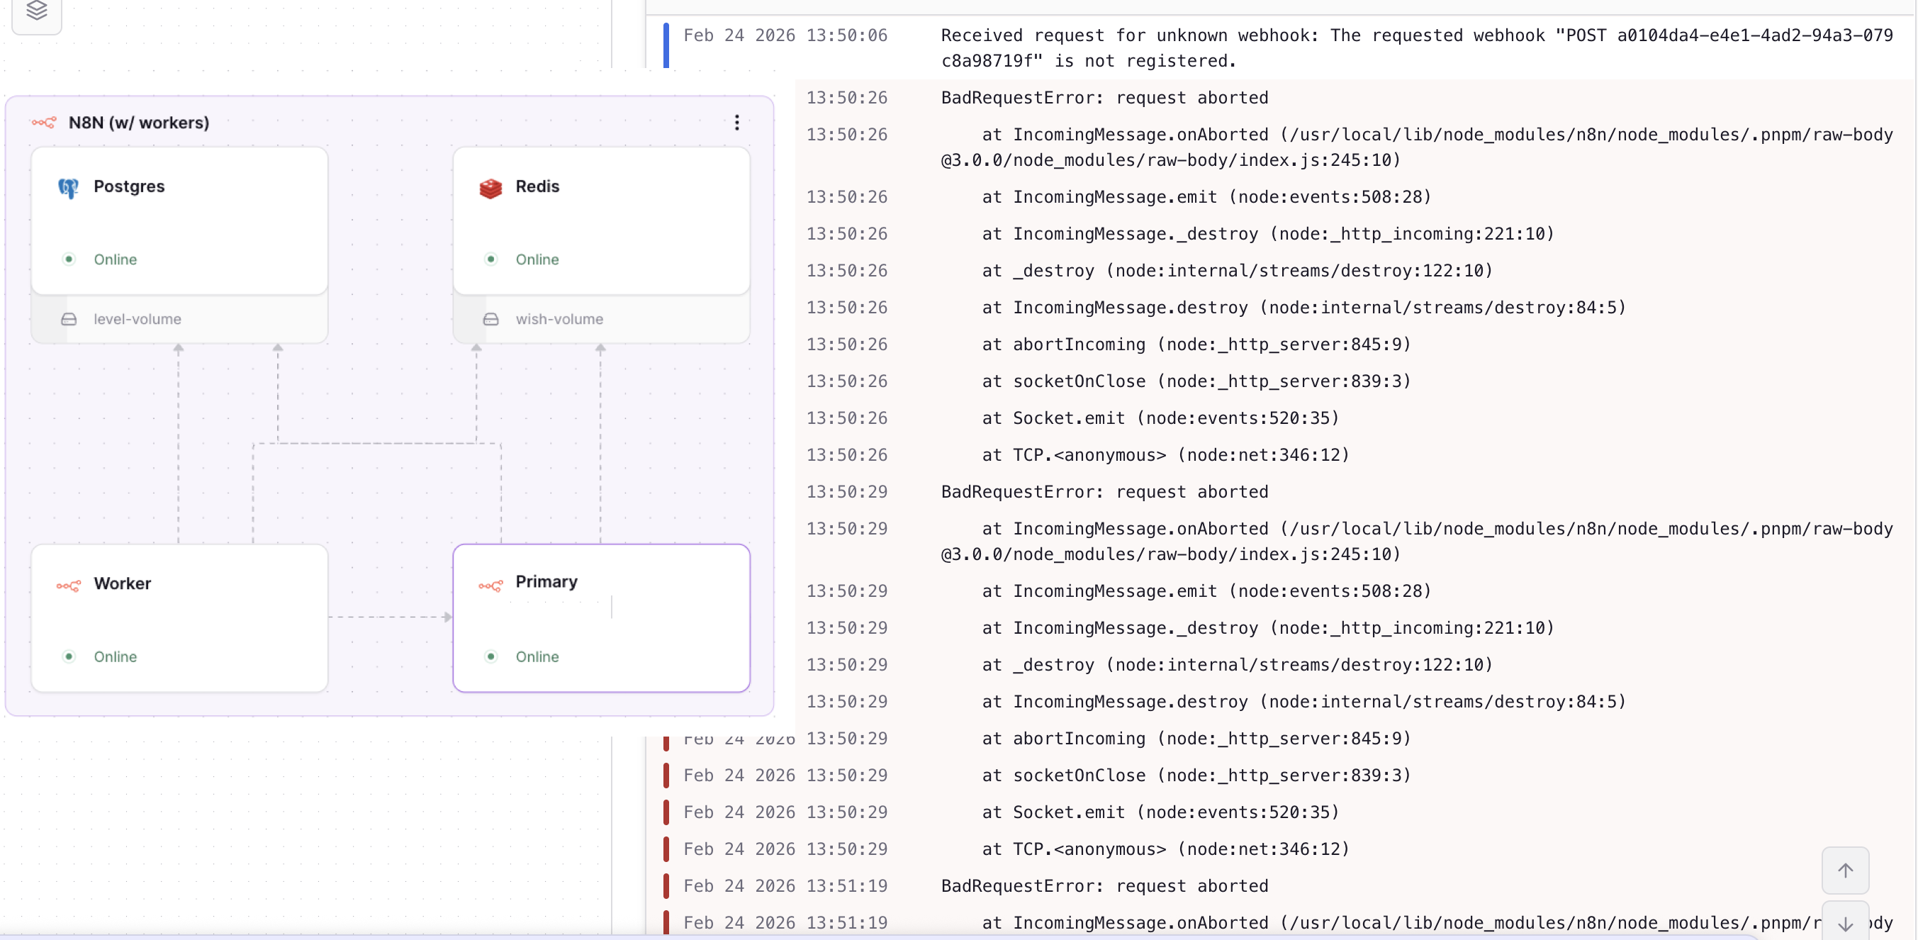Viewport: 1918px width, 940px height.
Task: Select first BadRequestError request aborted line
Action: [1104, 98]
